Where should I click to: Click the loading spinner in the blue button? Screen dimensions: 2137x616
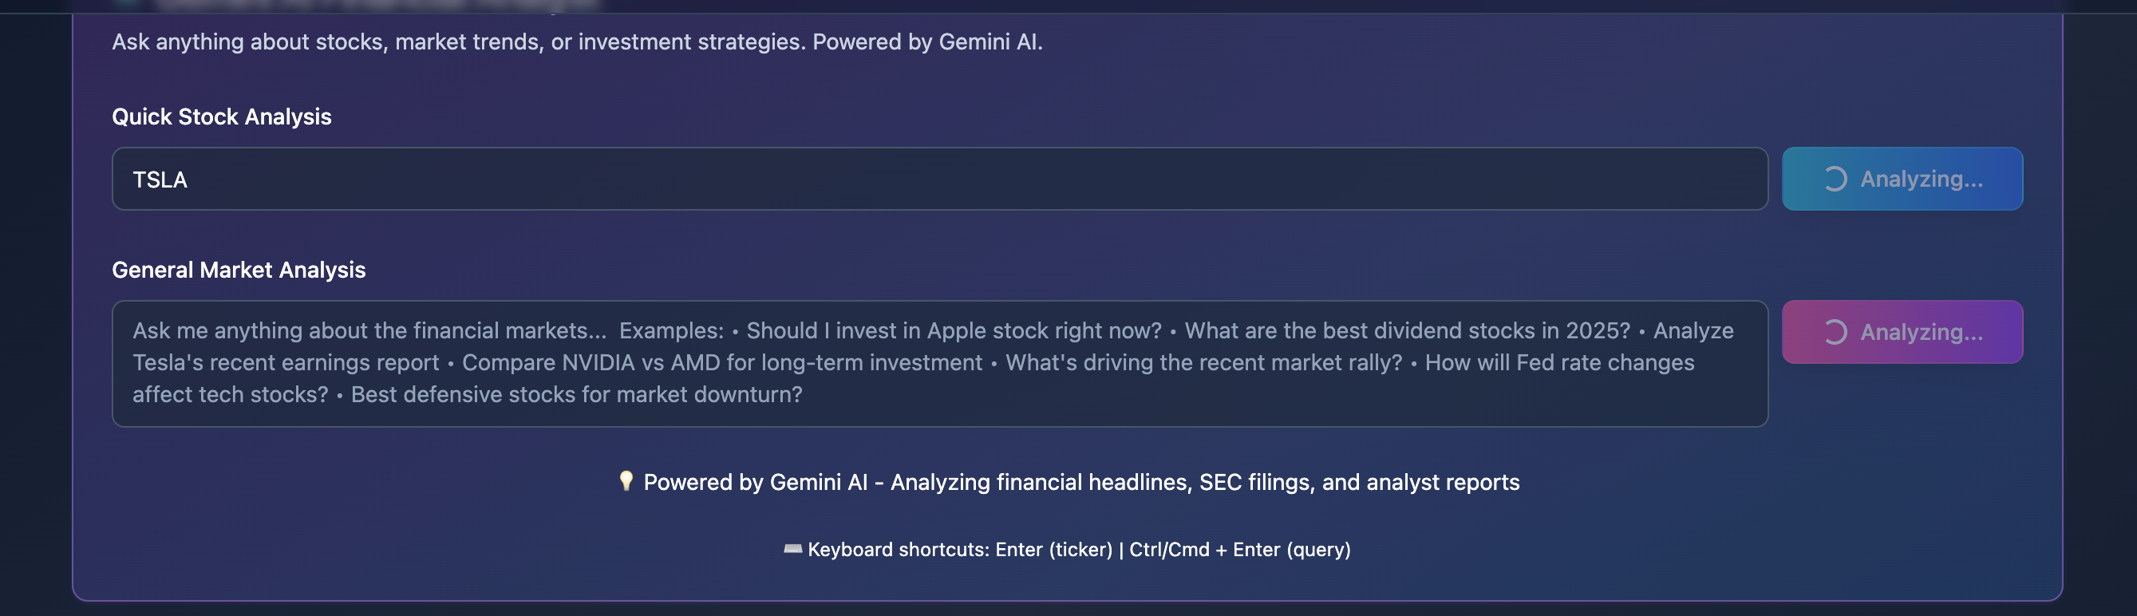(x=1835, y=179)
